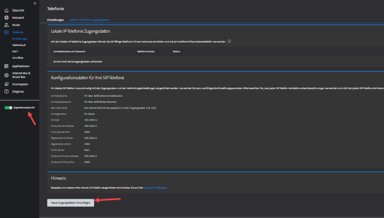
Task: Click the Übersicht home icon
Action: click(6, 10)
